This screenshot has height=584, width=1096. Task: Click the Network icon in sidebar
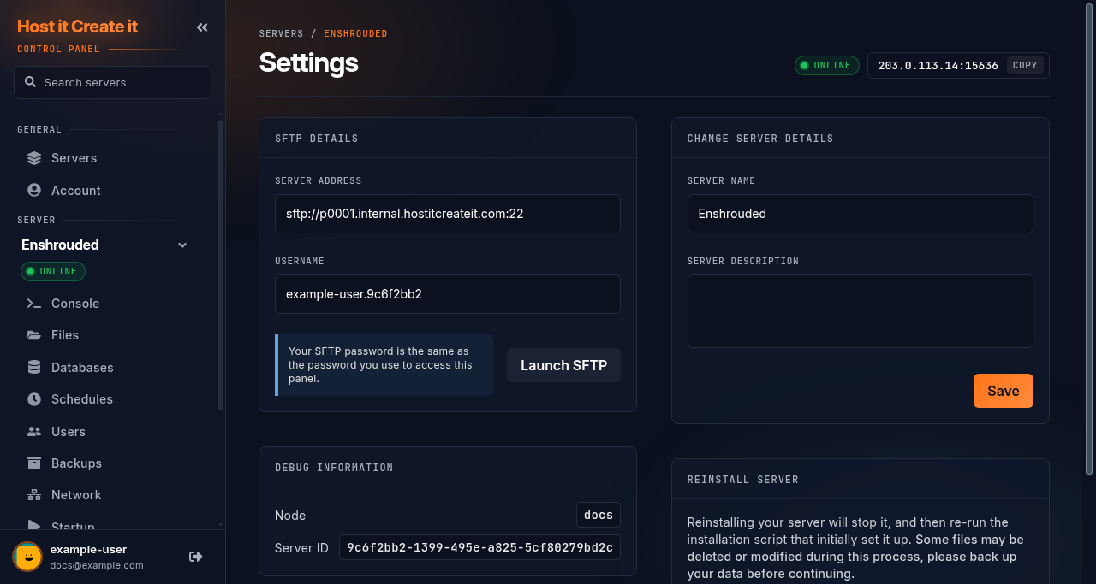(34, 495)
